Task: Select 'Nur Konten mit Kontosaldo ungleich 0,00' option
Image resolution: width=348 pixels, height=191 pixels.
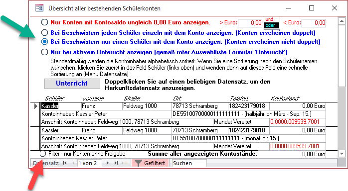Action: 44,22
